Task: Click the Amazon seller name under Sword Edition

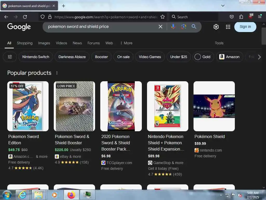Action: [x=23, y=157]
